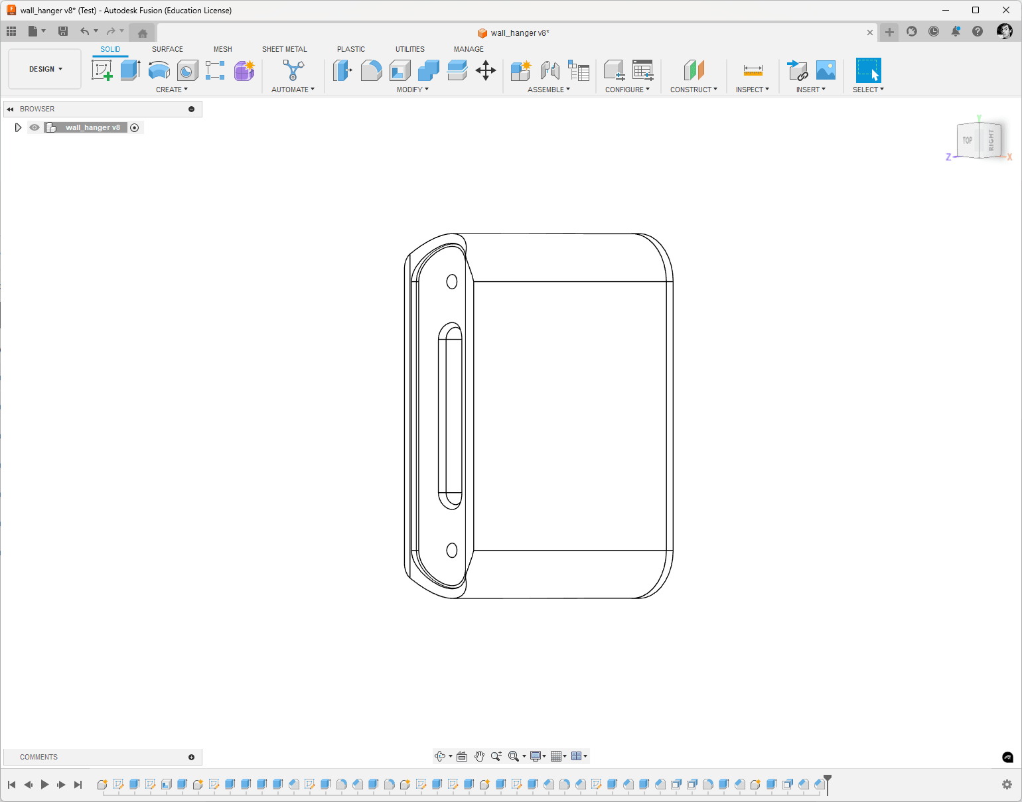Open the Notifications bell

pos(956,31)
